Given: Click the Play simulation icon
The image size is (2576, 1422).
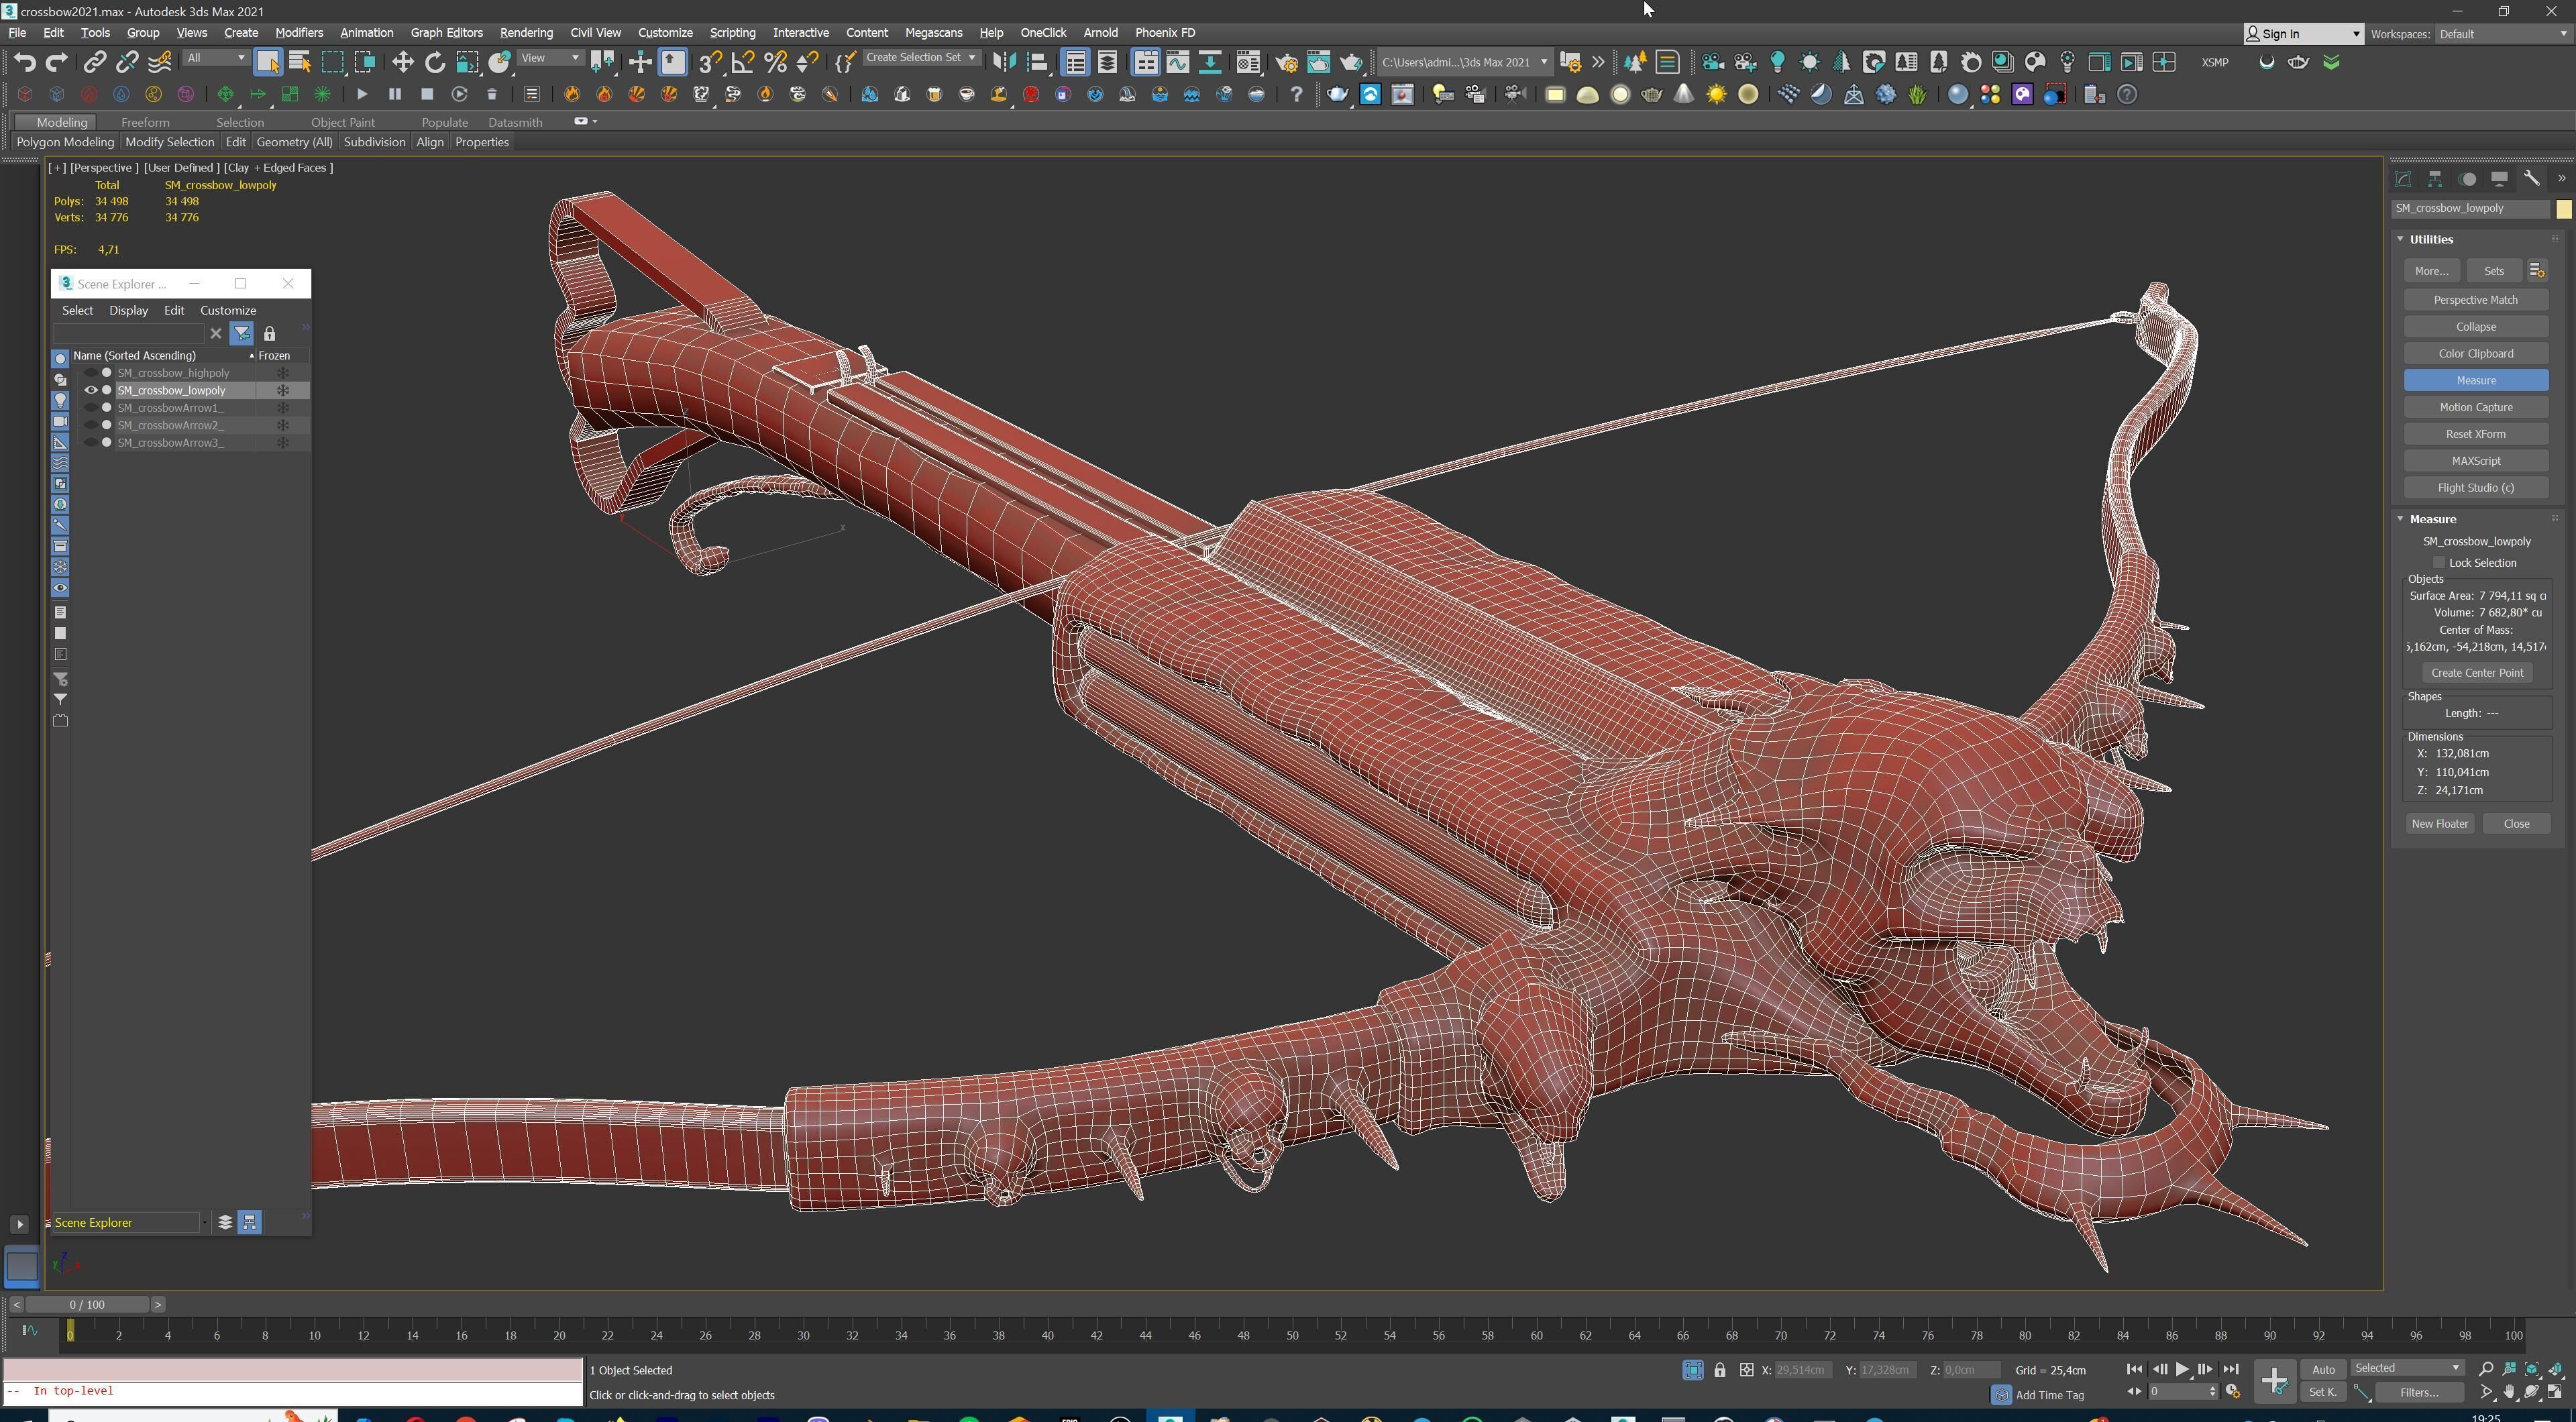Looking at the screenshot, I should click(x=362, y=94).
